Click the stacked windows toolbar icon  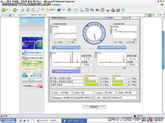pyautogui.click(x=102, y=10)
